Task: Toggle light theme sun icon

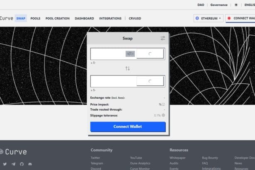Action: [236, 5]
